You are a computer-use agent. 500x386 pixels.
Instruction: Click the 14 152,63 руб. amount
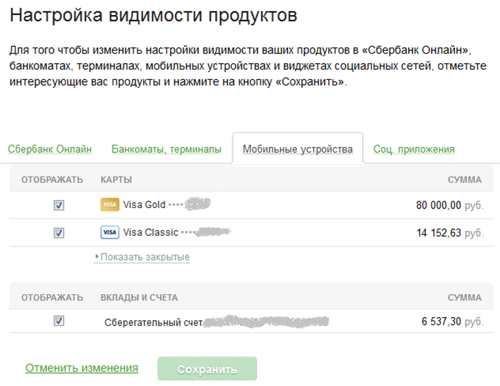(450, 233)
